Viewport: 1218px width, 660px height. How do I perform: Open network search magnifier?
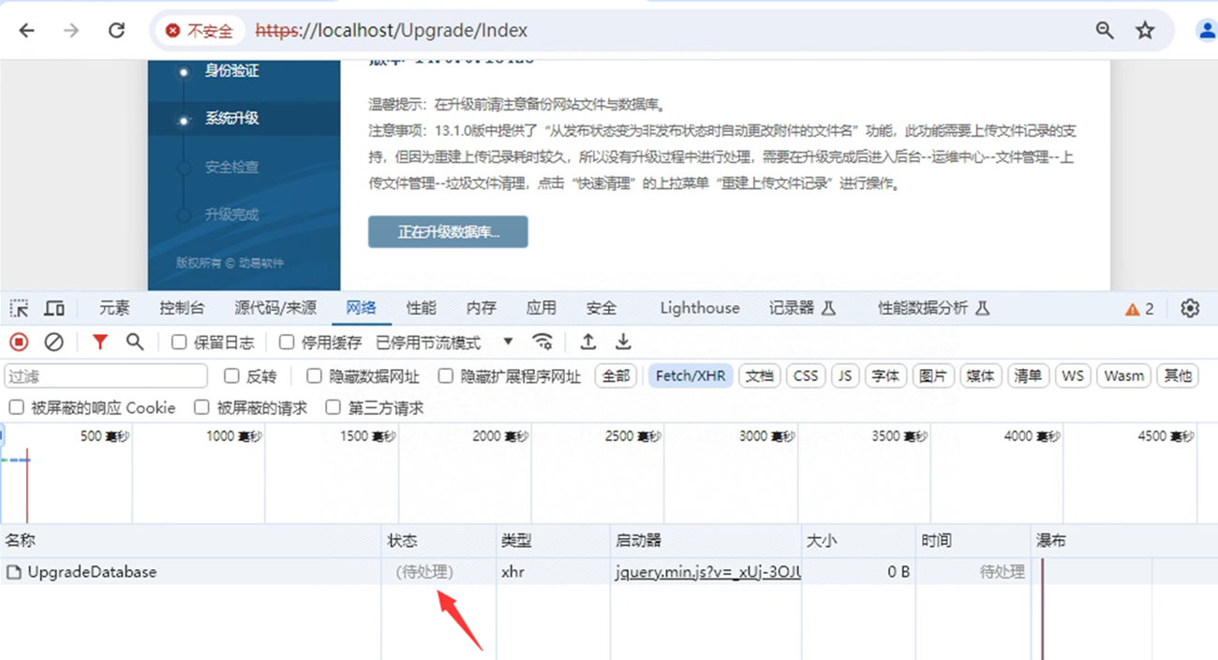click(x=135, y=343)
